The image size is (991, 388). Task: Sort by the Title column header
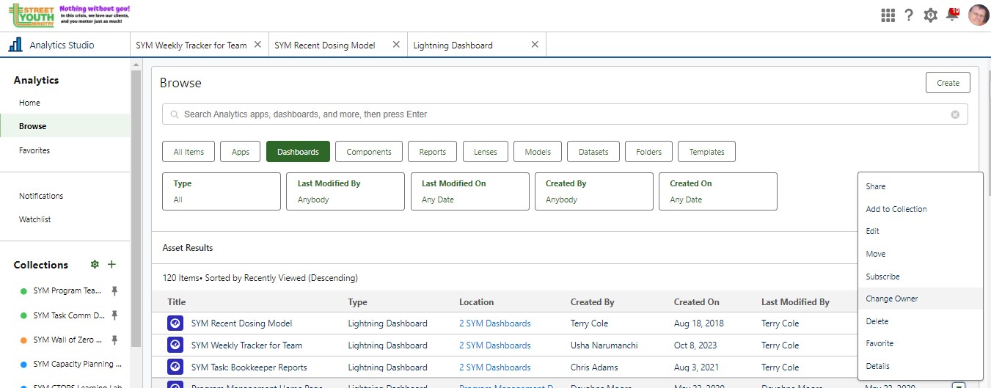(x=176, y=302)
